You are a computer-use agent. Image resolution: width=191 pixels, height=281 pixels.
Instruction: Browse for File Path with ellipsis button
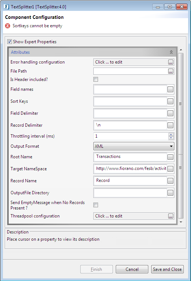[x=171, y=71]
